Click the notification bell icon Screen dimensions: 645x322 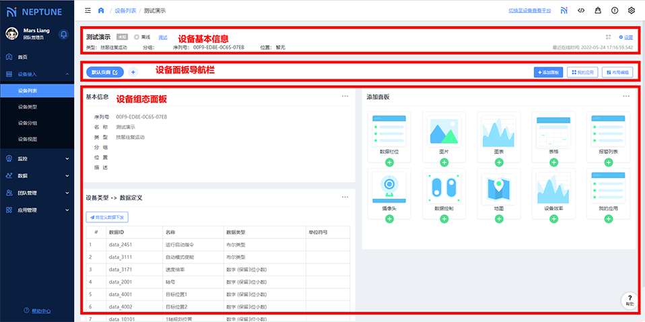[x=63, y=34]
